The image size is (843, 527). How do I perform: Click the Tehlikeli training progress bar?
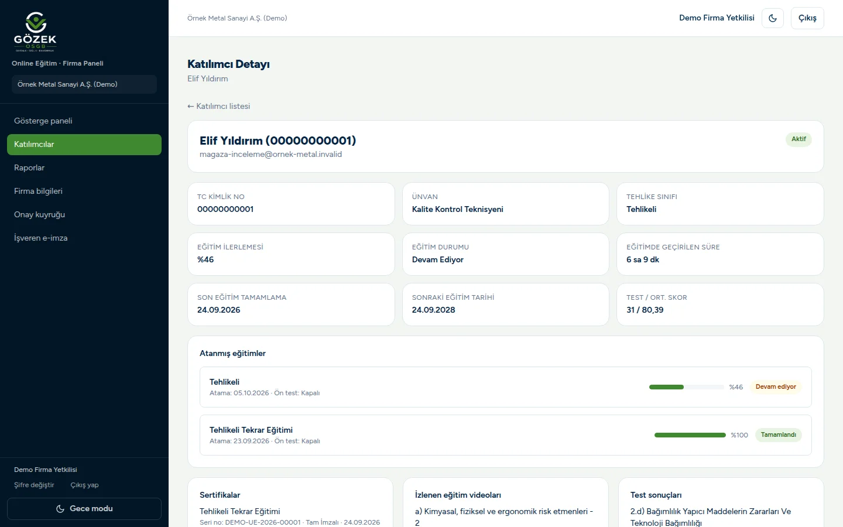click(687, 387)
